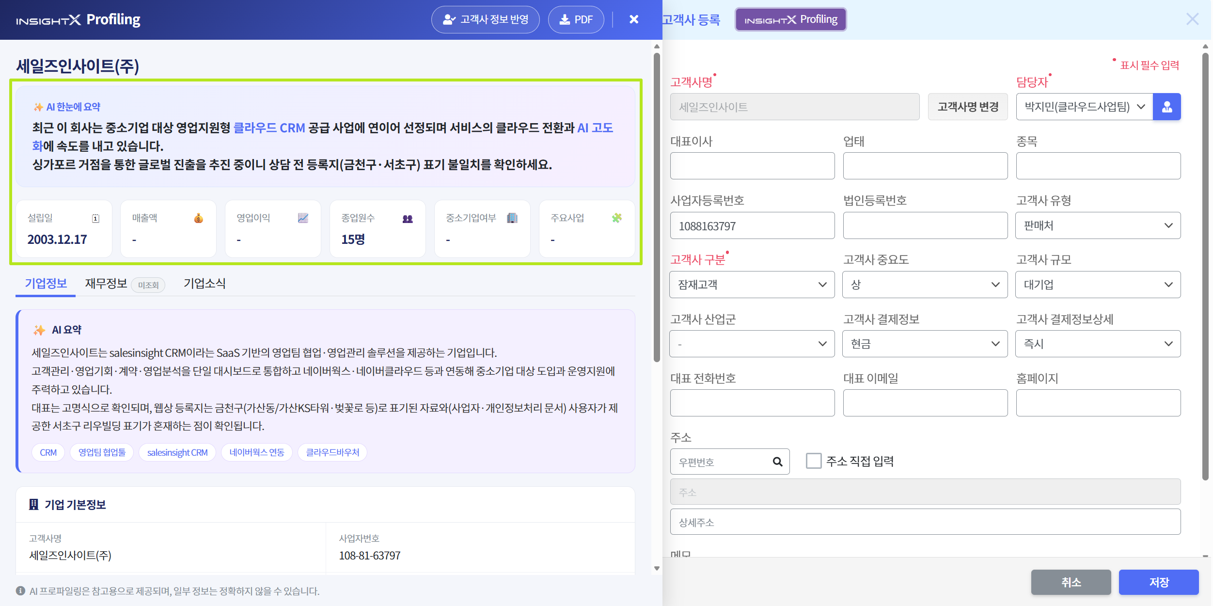Click the calendar icon in 설립일 card

click(x=95, y=218)
